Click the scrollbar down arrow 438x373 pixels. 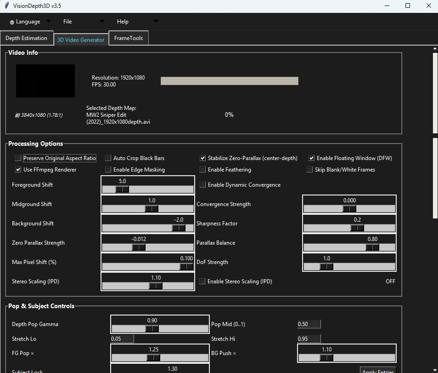pos(435,370)
